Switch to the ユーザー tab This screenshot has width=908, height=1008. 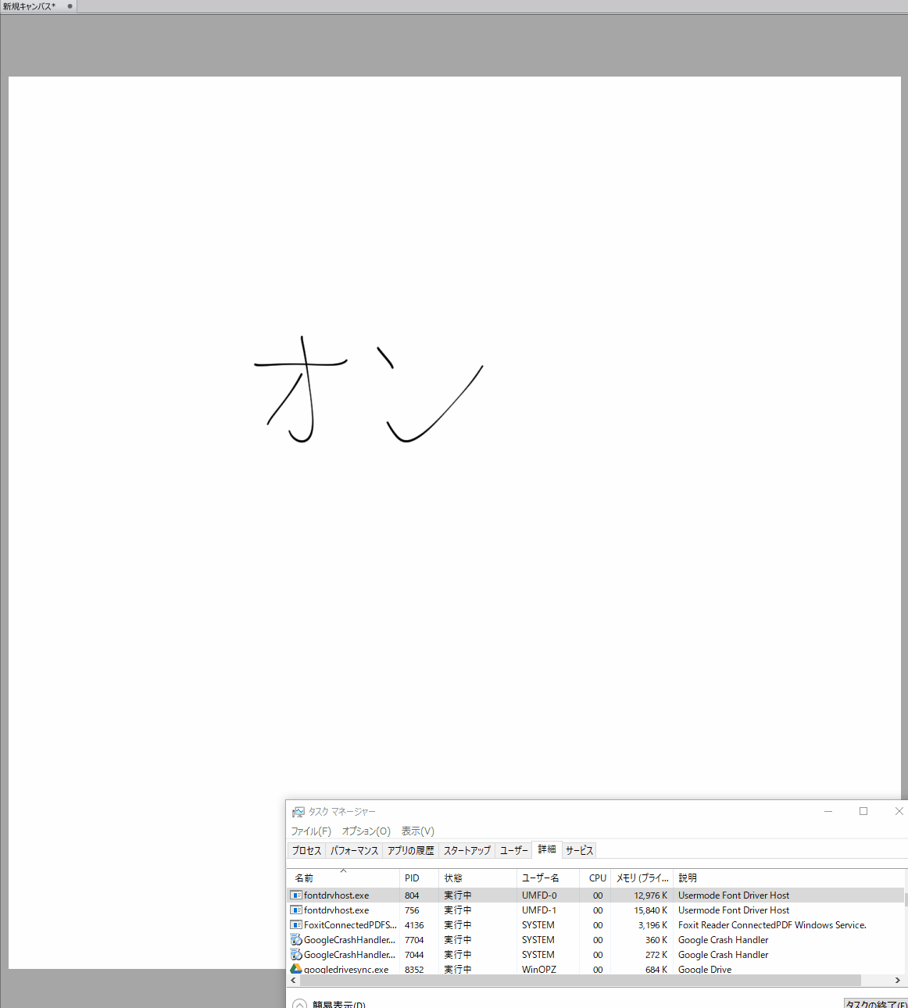click(x=513, y=850)
